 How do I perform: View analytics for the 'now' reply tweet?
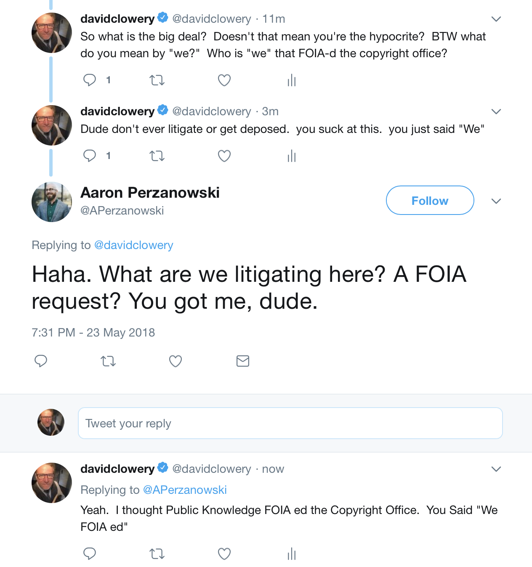[x=292, y=554]
